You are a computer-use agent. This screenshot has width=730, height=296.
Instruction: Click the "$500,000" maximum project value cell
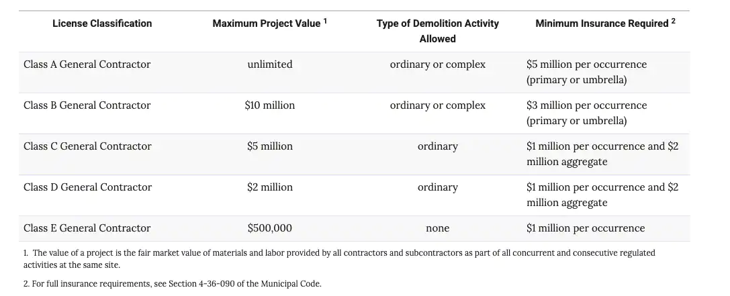[x=270, y=228]
